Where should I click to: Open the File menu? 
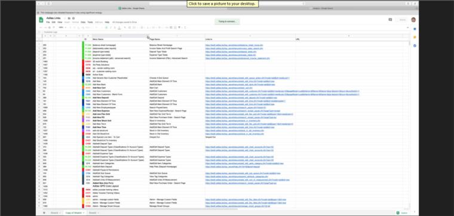pos(48,22)
